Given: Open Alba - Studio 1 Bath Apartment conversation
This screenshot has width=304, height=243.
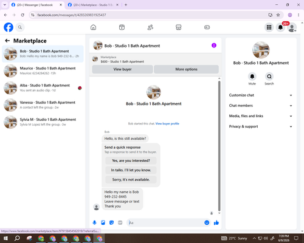Looking at the screenshot, I should 43,88.
